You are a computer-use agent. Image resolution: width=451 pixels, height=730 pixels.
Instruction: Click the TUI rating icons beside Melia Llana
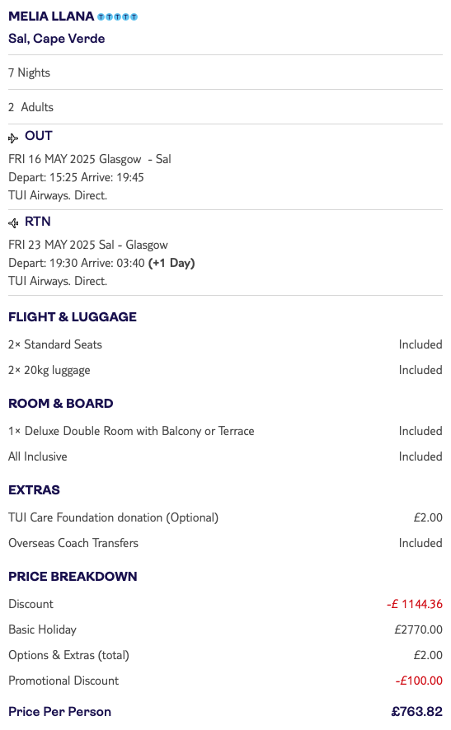[x=117, y=17]
